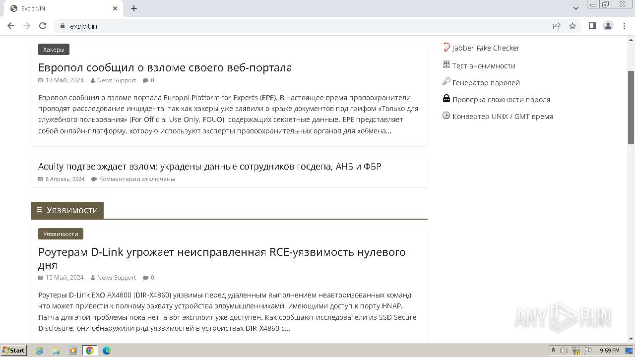The image size is (635, 357).
Task: Open comments count on the D-Link article
Action: [149, 278]
